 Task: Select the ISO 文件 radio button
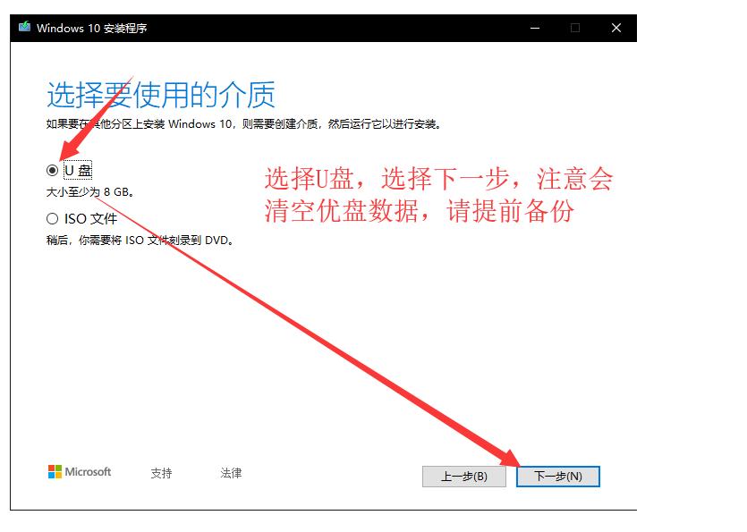(51, 218)
